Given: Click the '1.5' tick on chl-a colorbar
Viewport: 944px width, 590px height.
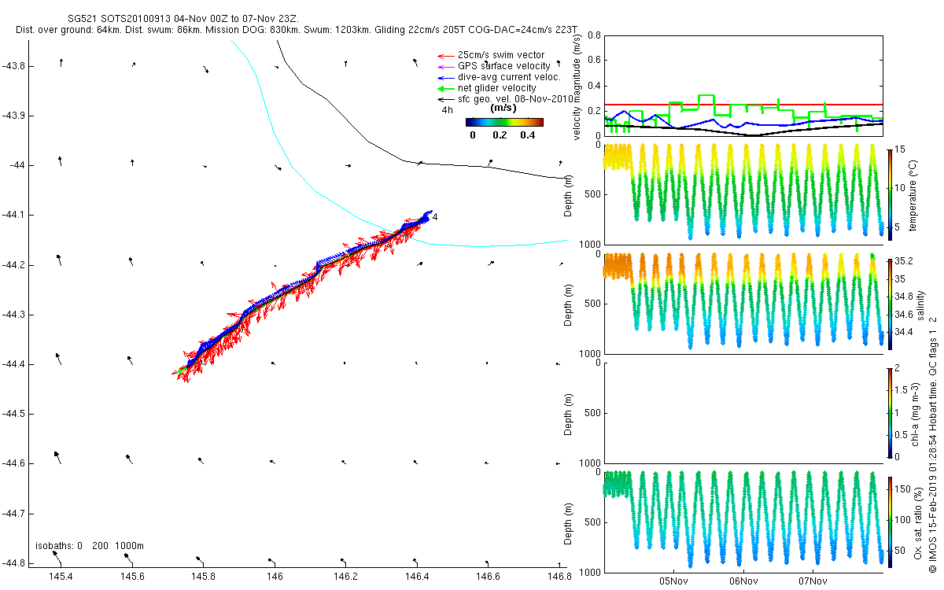Looking at the screenshot, I should [902, 389].
